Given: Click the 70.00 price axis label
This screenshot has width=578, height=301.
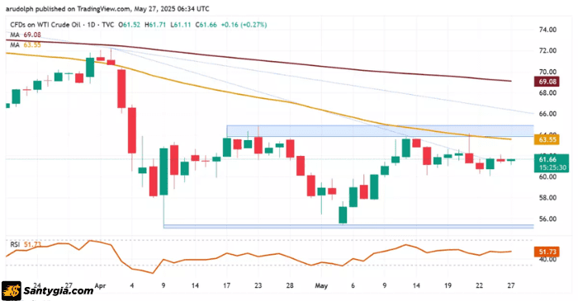Looking at the screenshot, I should pyautogui.click(x=547, y=72).
